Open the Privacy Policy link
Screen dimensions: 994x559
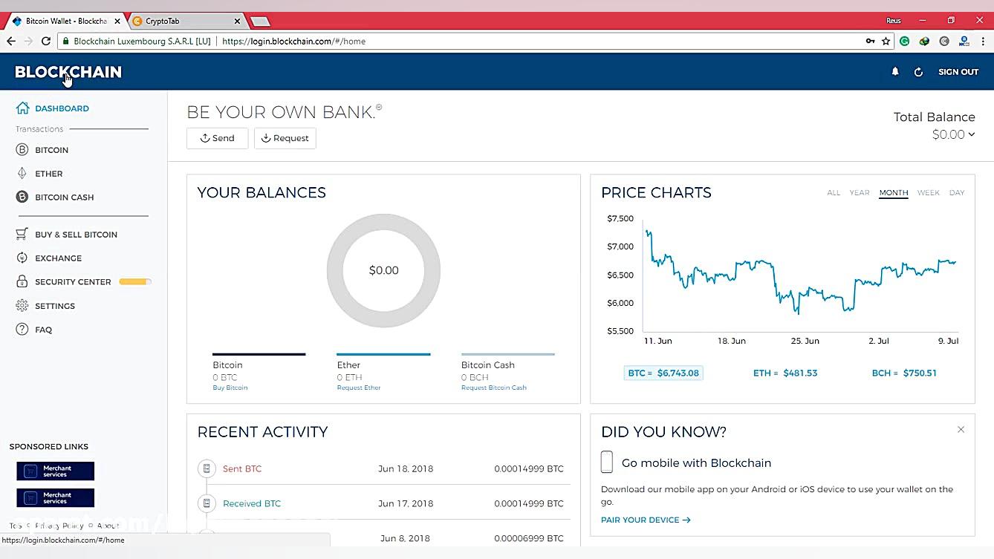[x=59, y=526]
